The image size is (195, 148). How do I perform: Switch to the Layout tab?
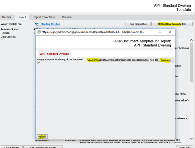point(22,17)
